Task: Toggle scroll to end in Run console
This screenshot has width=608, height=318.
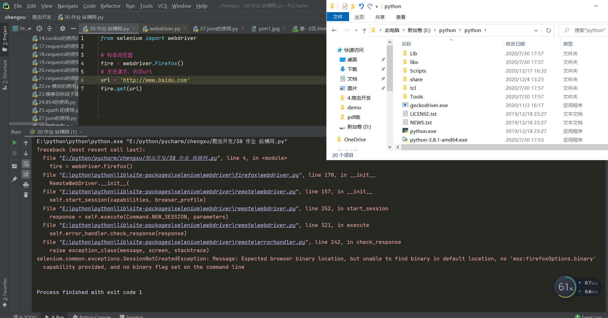Action: point(26,174)
